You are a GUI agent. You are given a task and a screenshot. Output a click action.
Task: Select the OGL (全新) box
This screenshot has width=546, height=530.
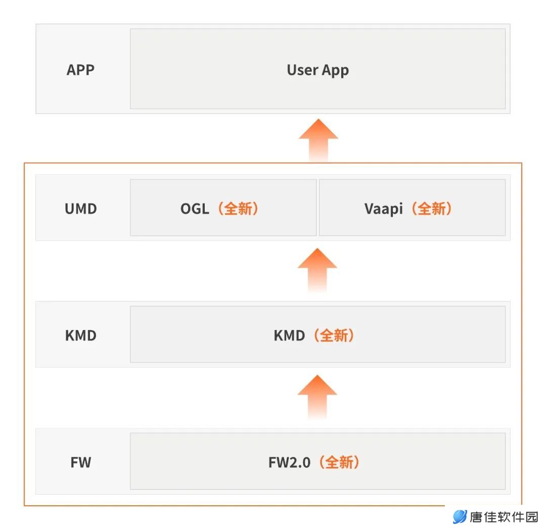[223, 208]
